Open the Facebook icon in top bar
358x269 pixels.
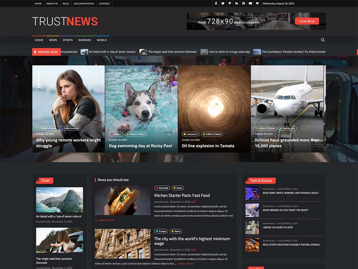click(x=216, y=4)
